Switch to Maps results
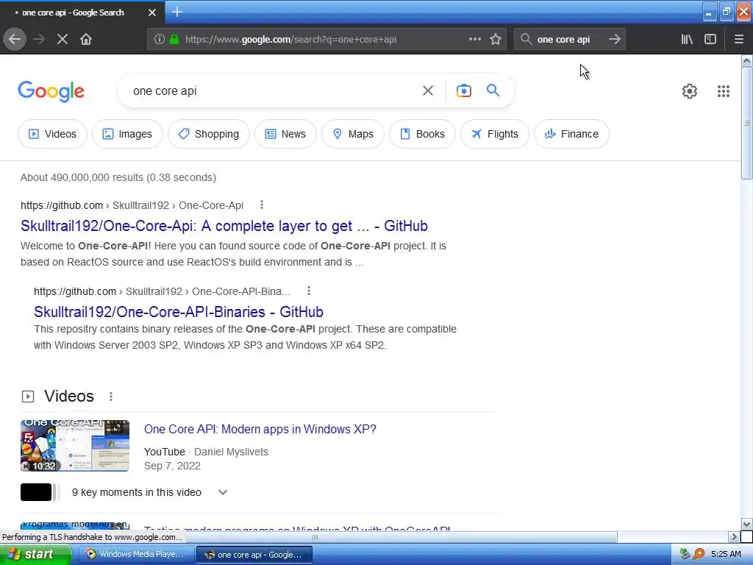753x565 pixels. [x=353, y=134]
